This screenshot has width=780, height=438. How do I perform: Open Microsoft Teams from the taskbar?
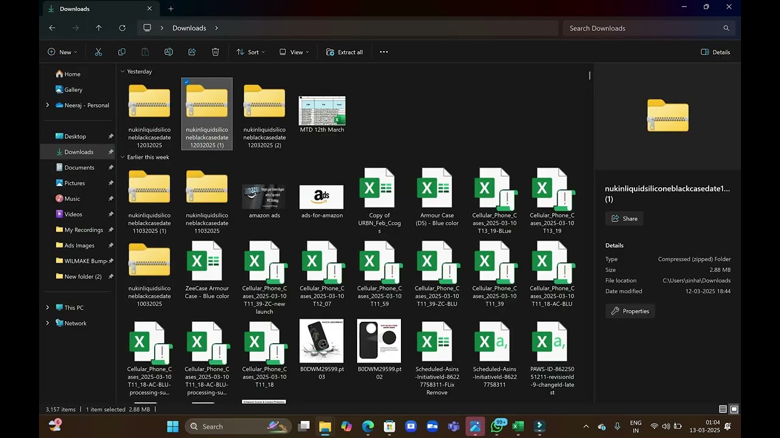click(x=454, y=426)
